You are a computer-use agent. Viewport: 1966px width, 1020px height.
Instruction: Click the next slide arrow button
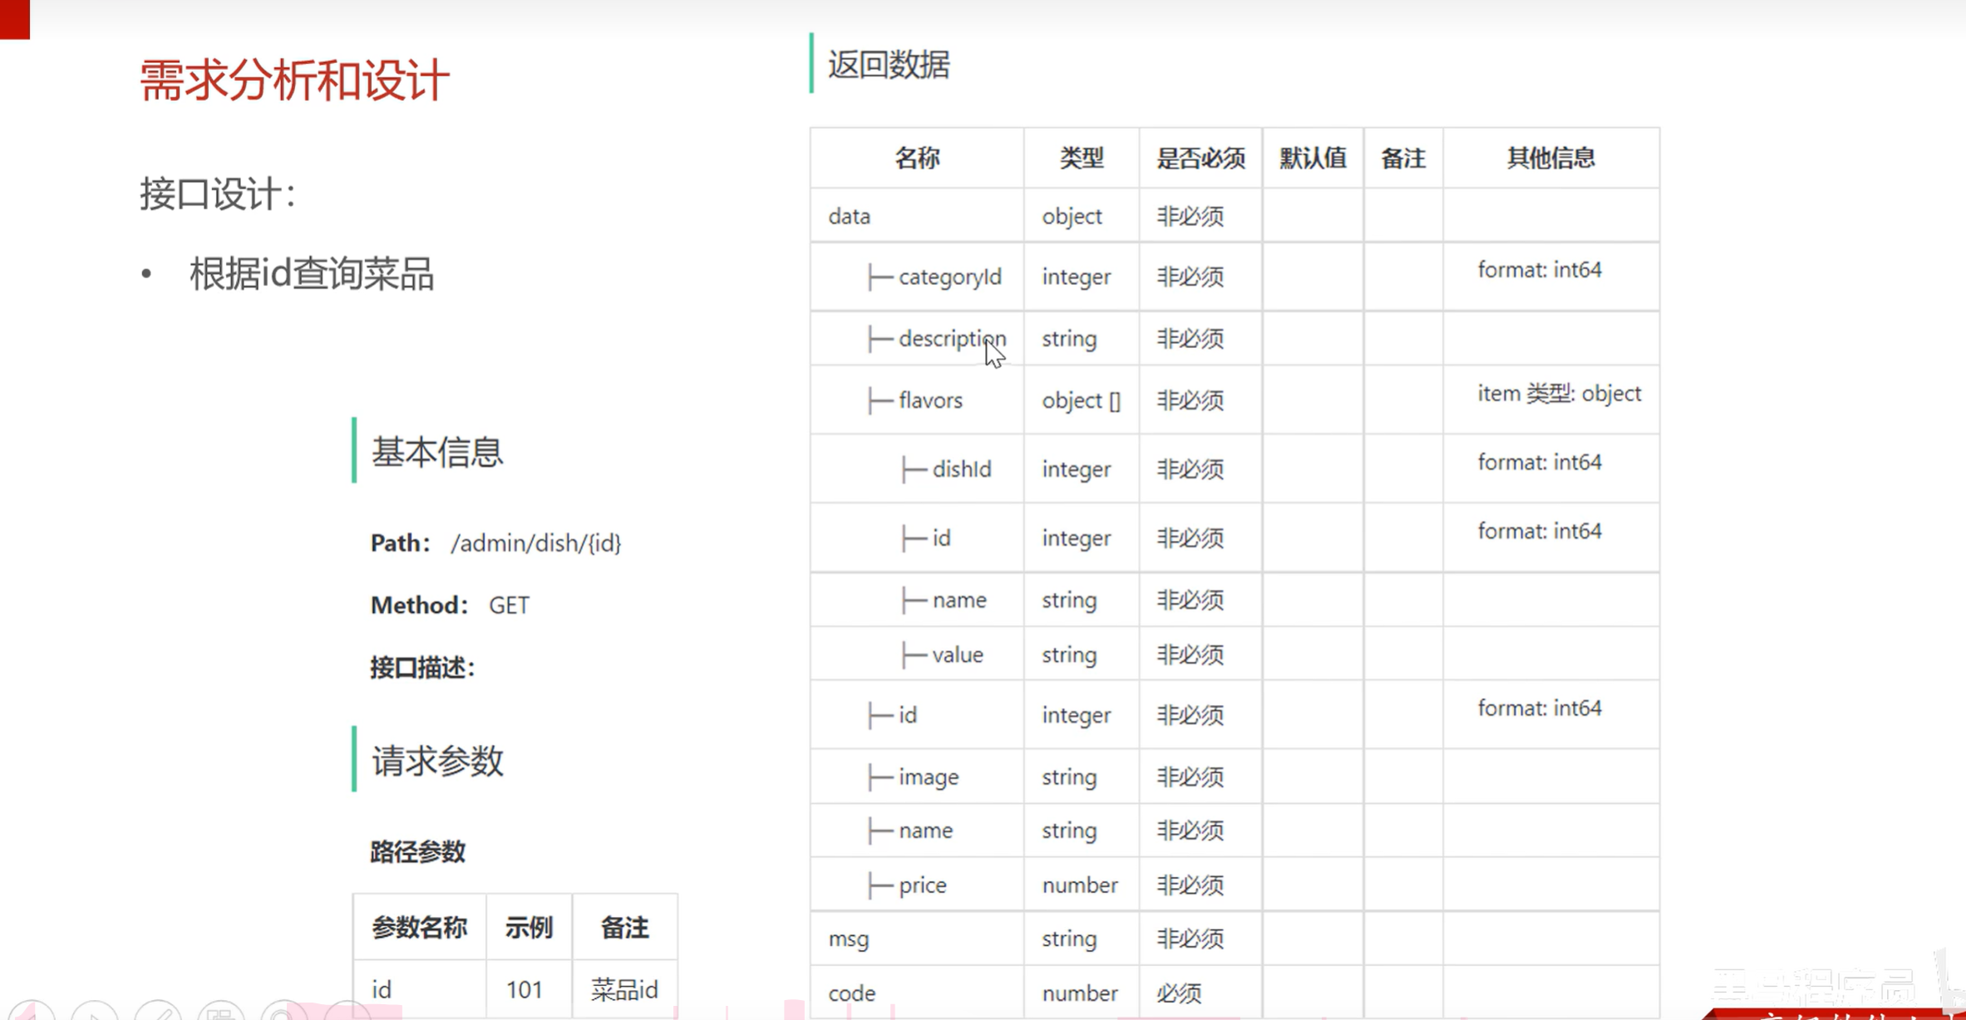click(x=95, y=1012)
